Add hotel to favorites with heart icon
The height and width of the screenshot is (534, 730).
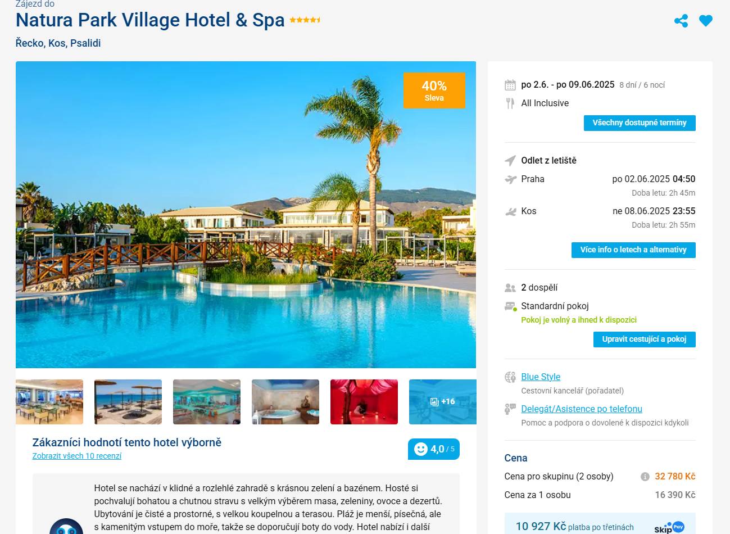coord(706,21)
